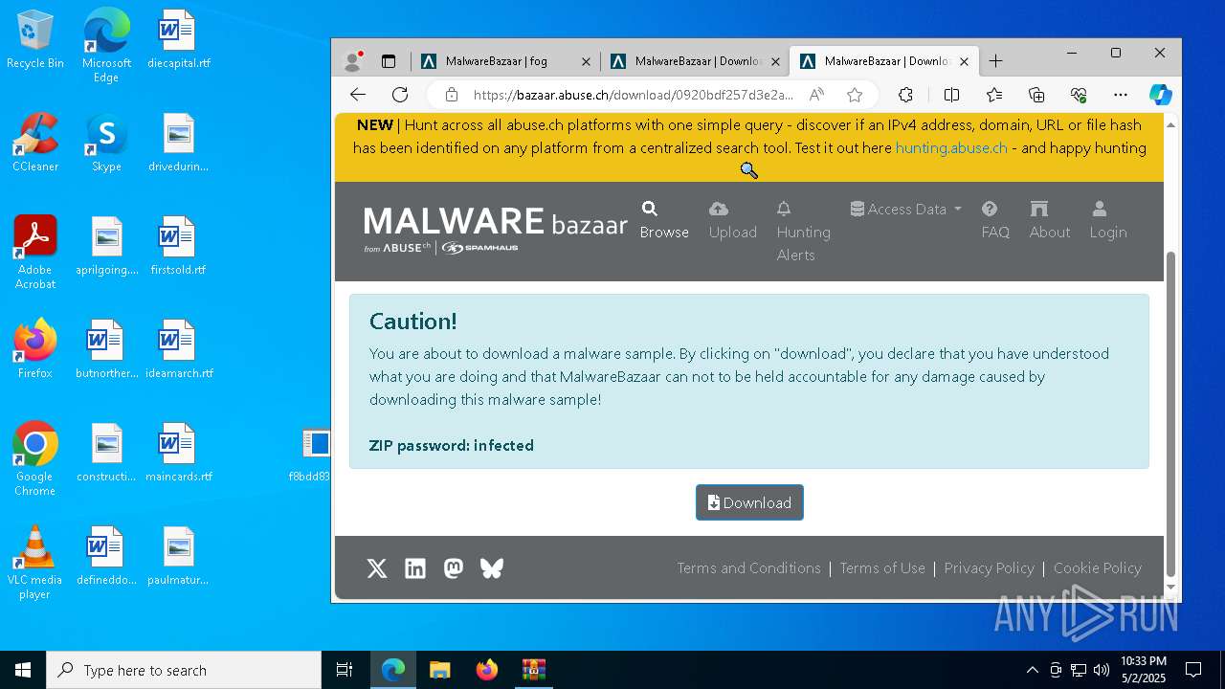Refresh the current page
The image size is (1225, 689).
coord(400,94)
